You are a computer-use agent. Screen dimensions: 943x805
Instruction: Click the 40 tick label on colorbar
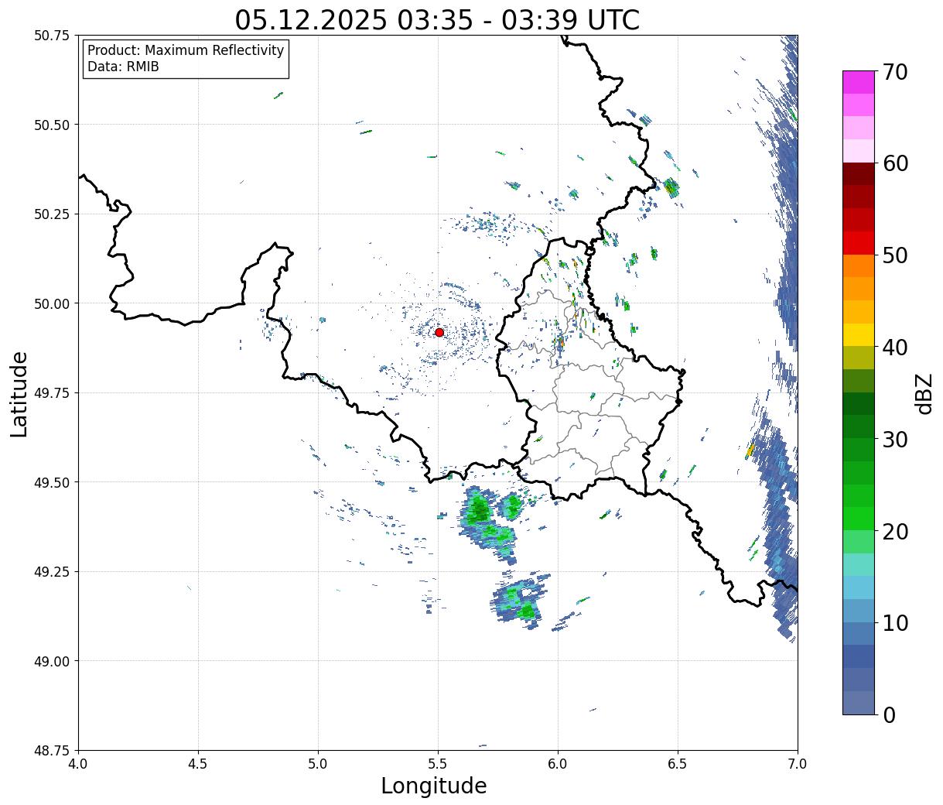pos(895,348)
